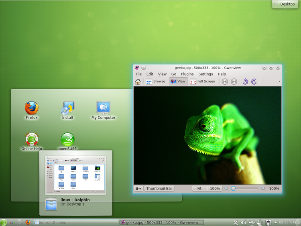Viewport: 301px width, 226px height.
Task: Click the Gwenview start page home icon
Action: [138, 81]
